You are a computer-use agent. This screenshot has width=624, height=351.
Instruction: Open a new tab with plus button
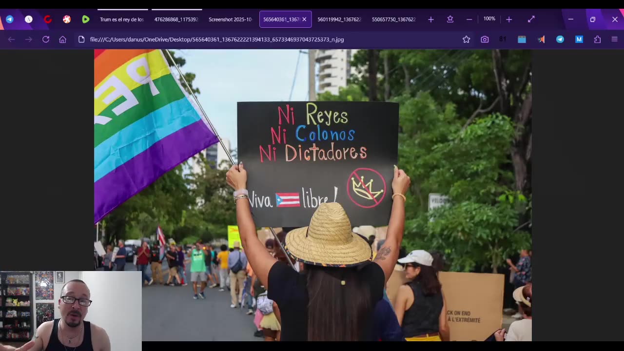point(431,19)
